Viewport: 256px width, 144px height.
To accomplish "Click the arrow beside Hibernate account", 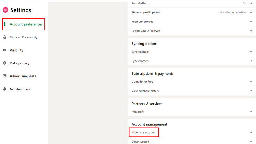I will click(x=251, y=132).
